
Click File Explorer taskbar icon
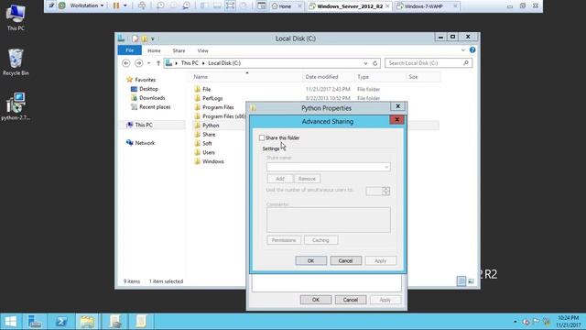87,322
